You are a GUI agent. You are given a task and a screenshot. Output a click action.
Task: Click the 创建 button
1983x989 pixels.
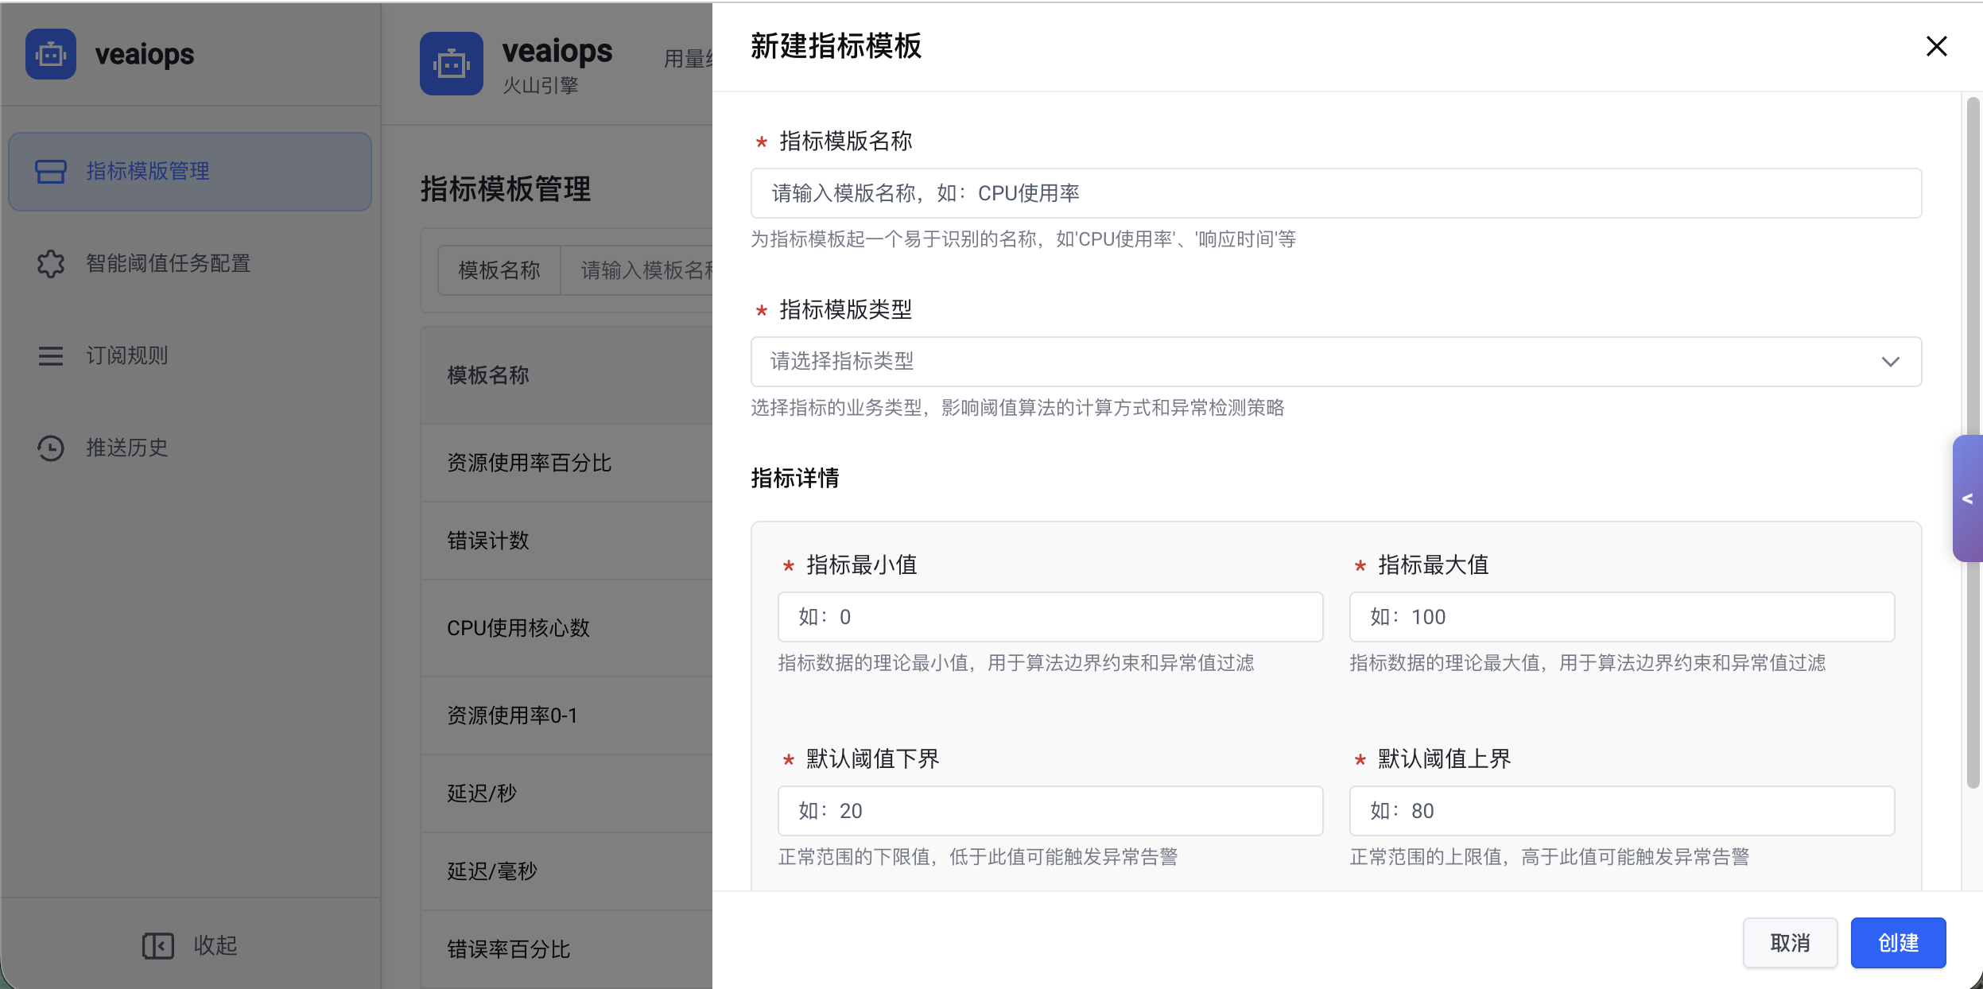(1897, 943)
